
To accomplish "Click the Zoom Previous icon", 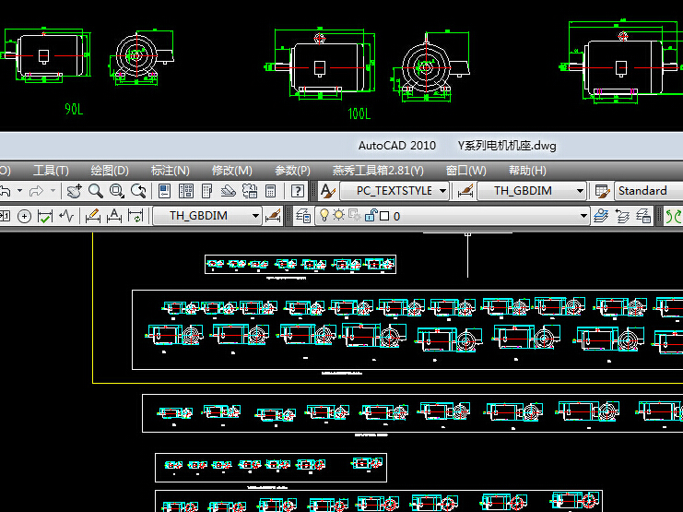I will (138, 191).
